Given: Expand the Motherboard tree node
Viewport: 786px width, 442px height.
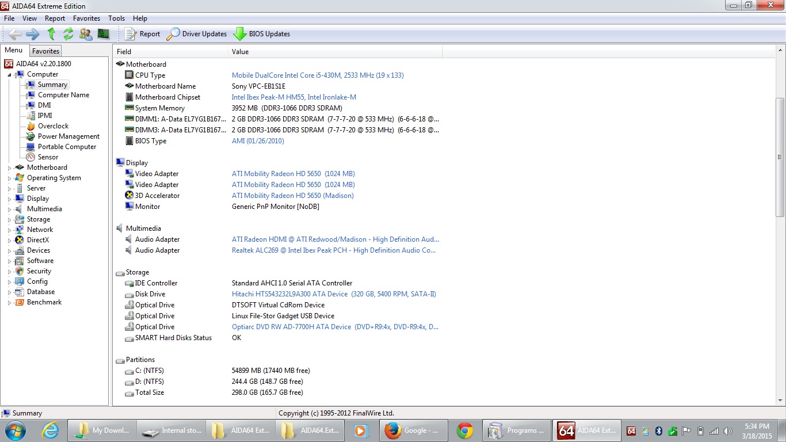Looking at the screenshot, I should (9, 168).
